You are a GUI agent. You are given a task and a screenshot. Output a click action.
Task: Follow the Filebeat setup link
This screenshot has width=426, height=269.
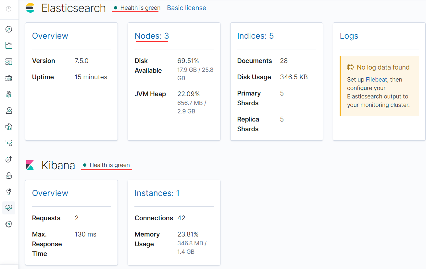(376, 80)
